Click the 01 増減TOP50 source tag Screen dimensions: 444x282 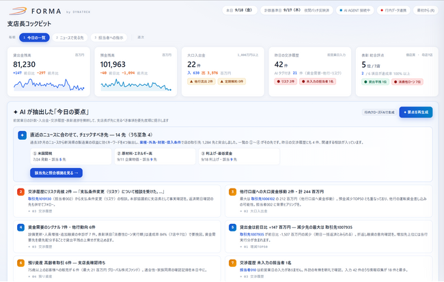point(253,247)
